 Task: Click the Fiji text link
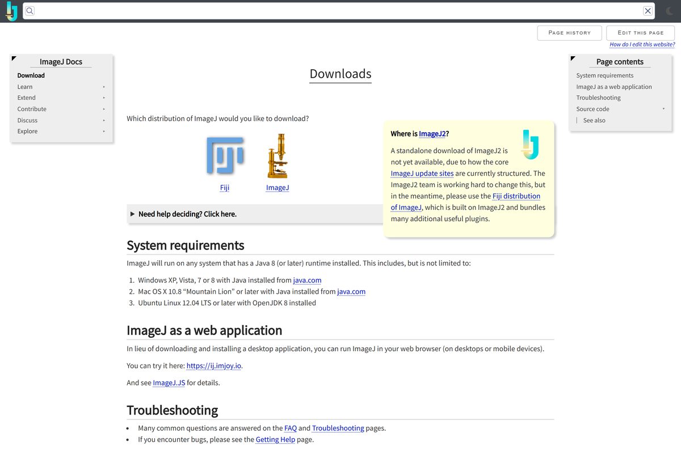pyautogui.click(x=225, y=188)
